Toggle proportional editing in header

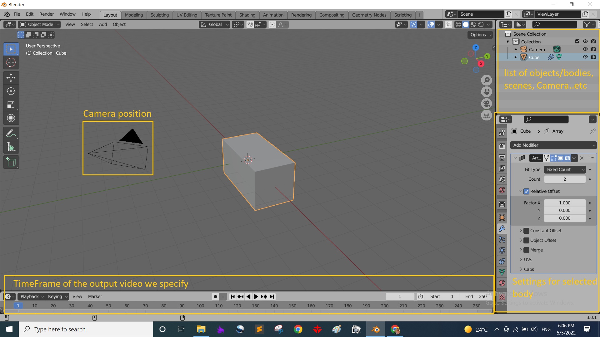[272, 24]
